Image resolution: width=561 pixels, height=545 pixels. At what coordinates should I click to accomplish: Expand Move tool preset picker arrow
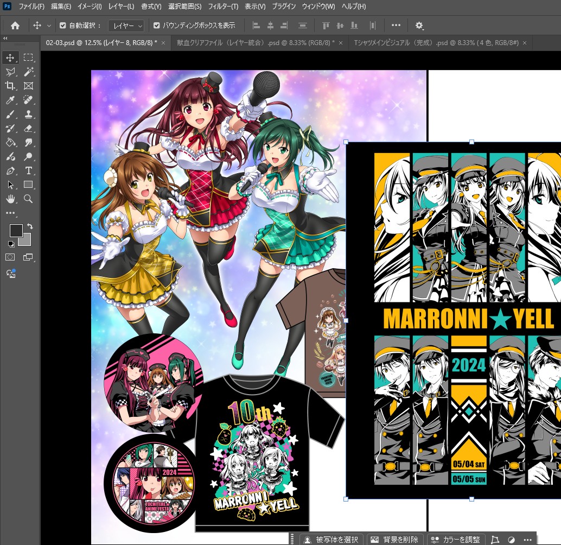[x=49, y=26]
